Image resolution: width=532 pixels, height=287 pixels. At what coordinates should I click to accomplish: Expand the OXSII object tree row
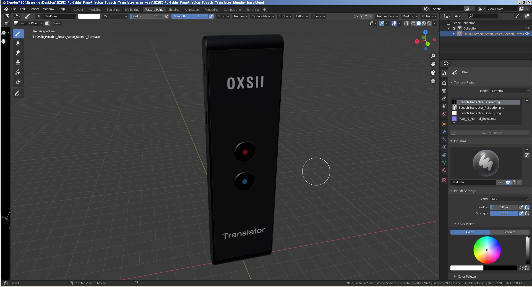pos(454,34)
